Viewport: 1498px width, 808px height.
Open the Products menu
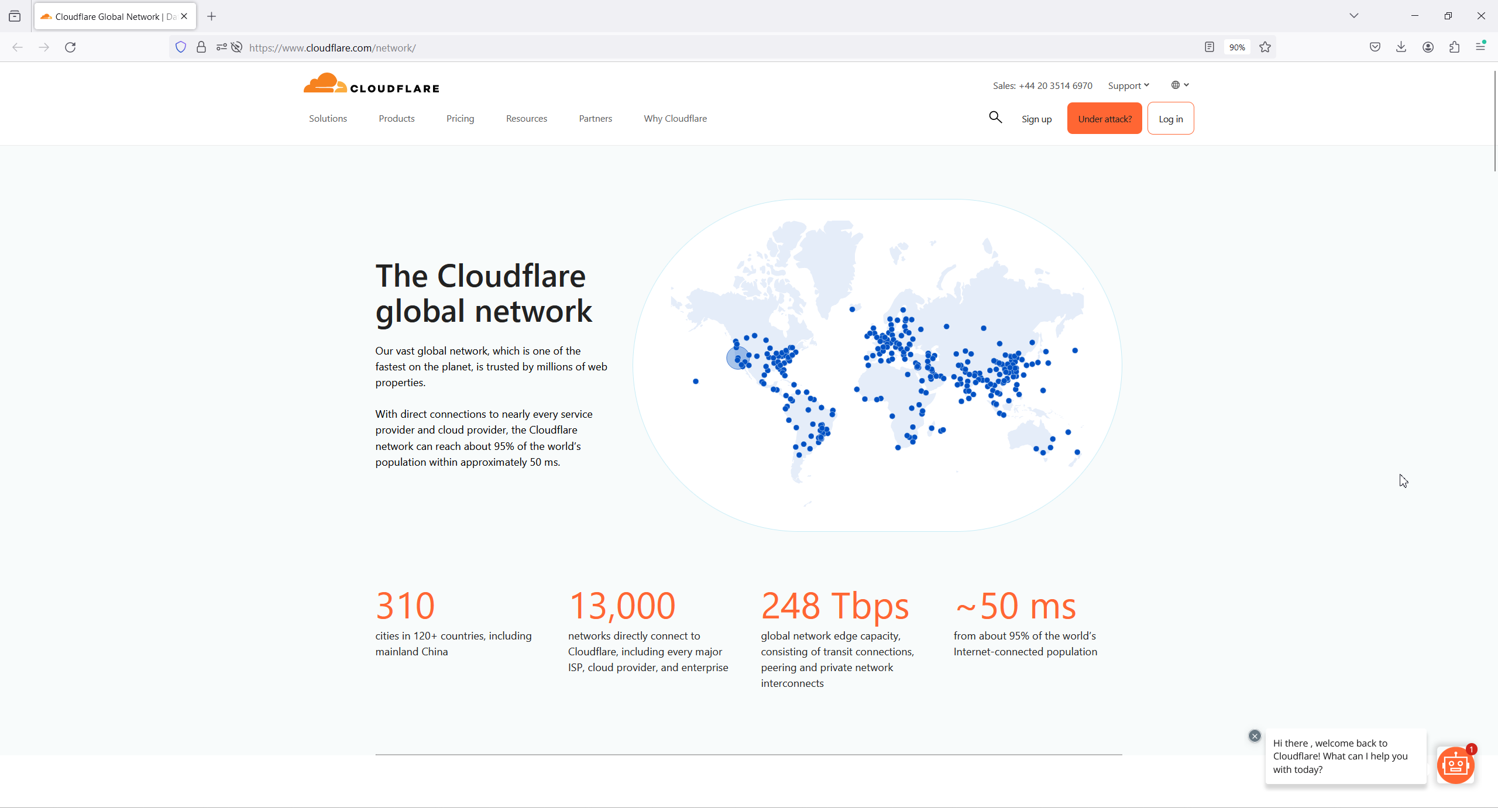[x=396, y=118]
